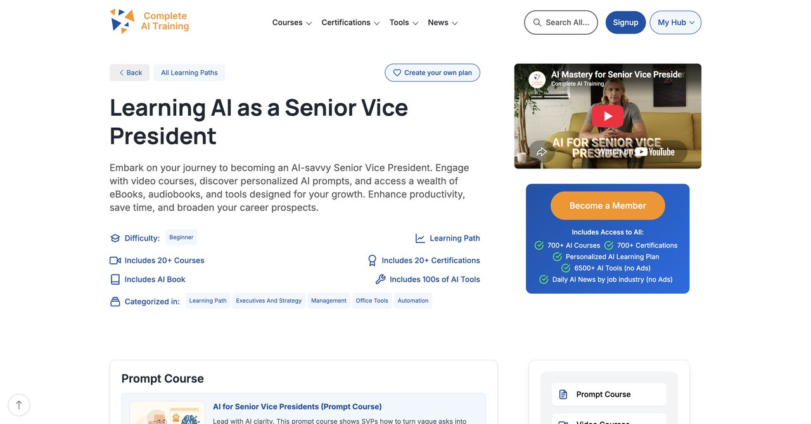The image size is (811, 424).
Task: Click the Become a Member button
Action: [608, 206]
